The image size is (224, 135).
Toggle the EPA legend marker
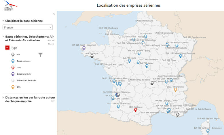tap(13, 87)
